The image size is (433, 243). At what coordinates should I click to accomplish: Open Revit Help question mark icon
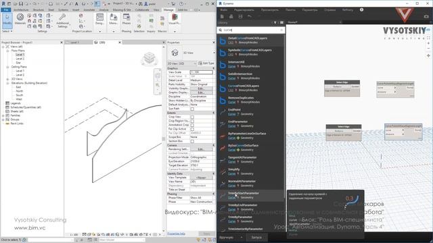(x=181, y=4)
